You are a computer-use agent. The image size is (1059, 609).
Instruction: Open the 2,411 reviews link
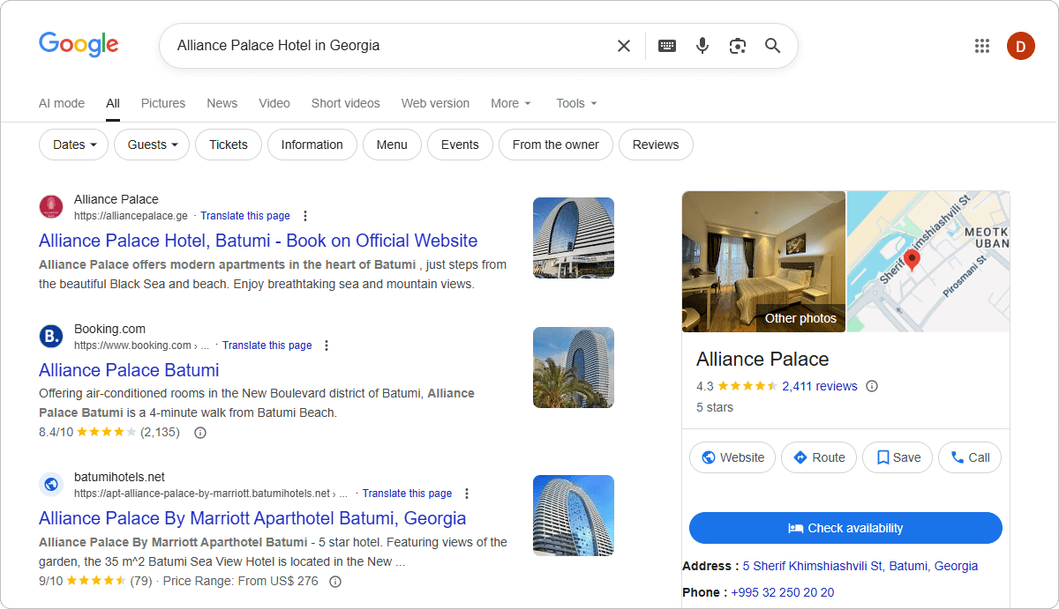click(822, 385)
